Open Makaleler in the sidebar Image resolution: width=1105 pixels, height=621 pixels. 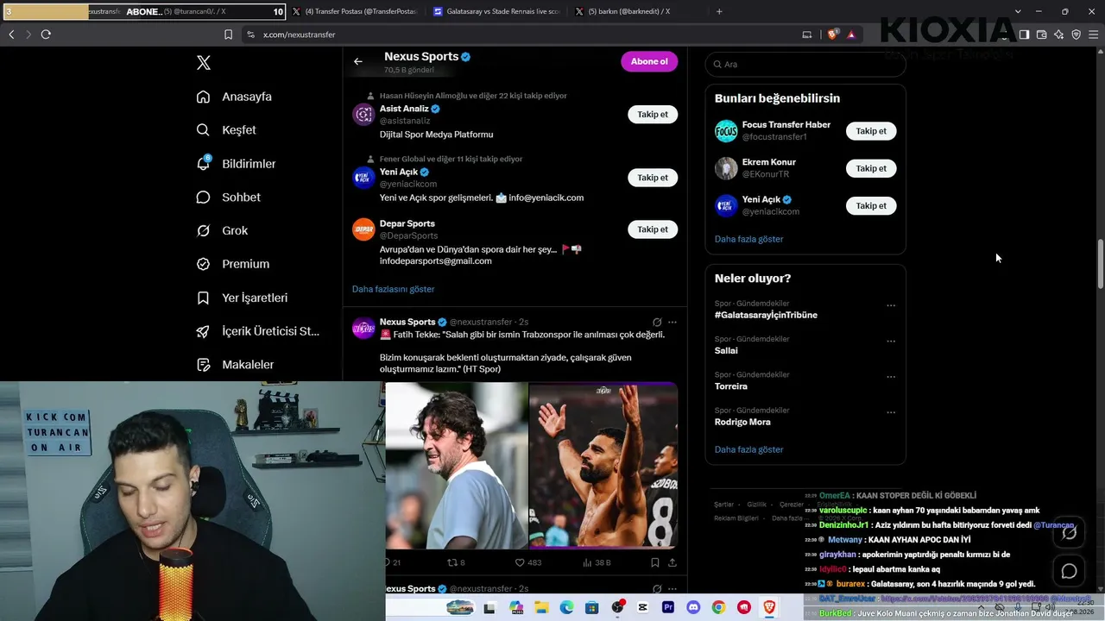[x=236, y=365]
